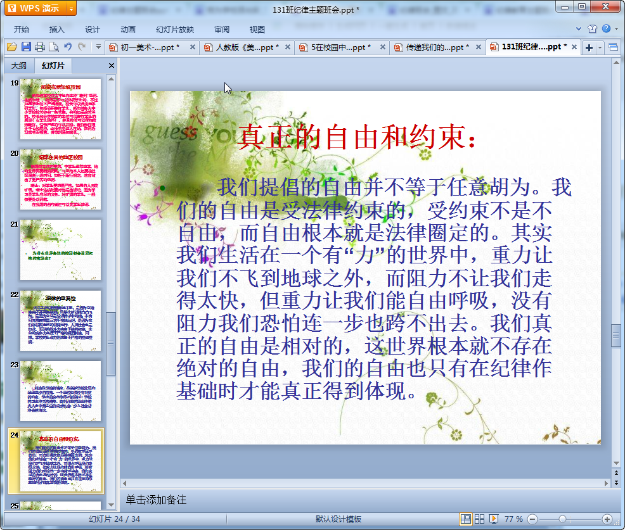
Task: Click the open file folder icon
Action: point(12,47)
